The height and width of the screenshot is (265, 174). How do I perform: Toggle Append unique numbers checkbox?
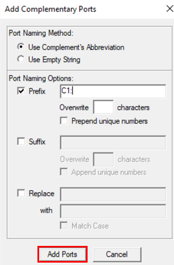[64, 172]
